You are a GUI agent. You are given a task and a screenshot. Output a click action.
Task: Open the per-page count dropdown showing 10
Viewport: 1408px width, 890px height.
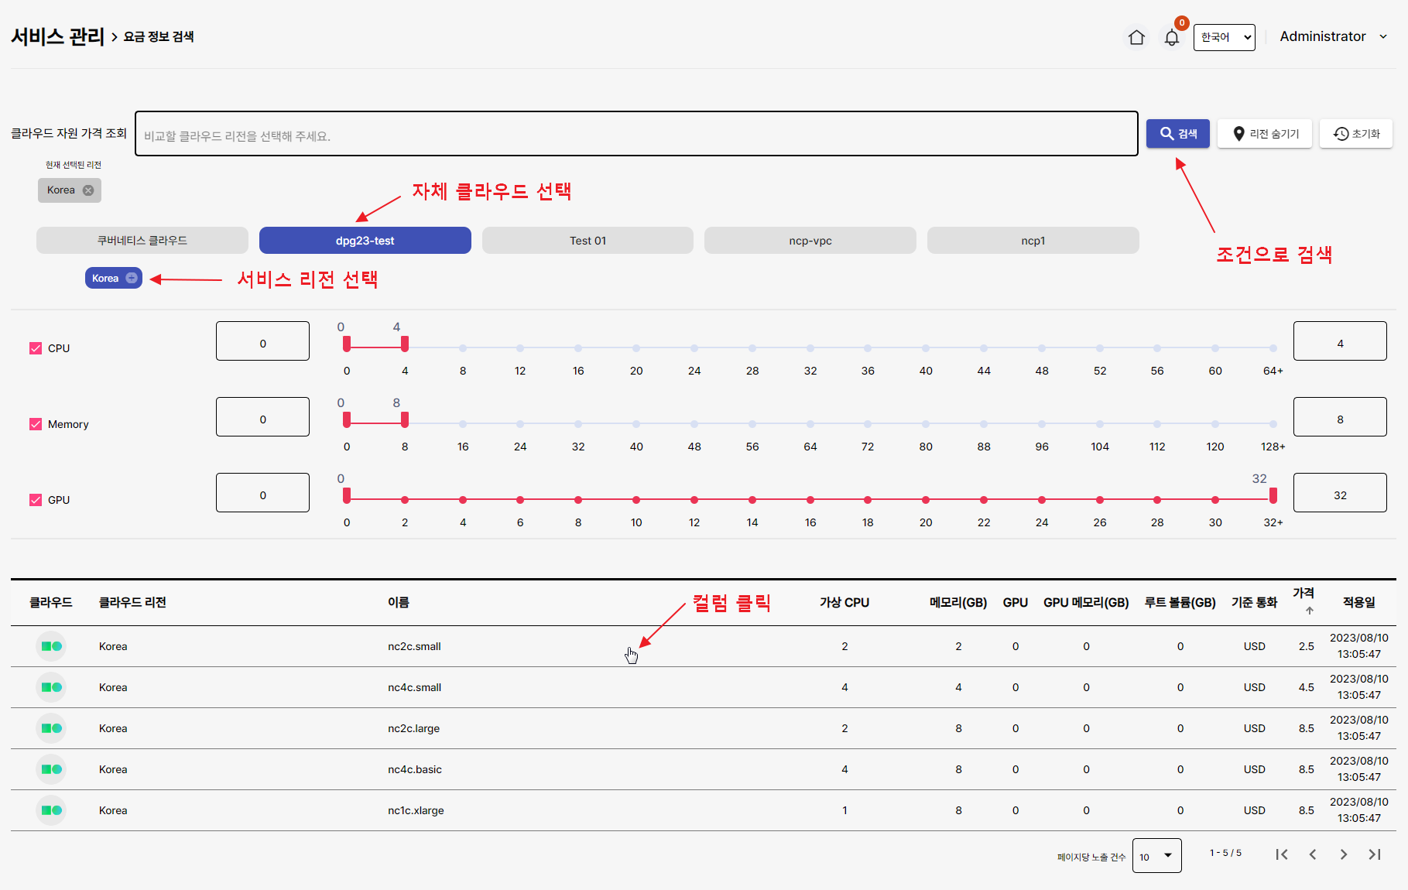point(1156,855)
